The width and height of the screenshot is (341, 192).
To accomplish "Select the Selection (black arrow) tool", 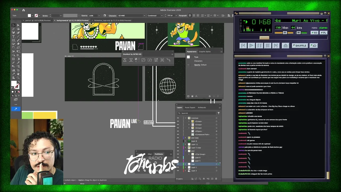I will pos(13,25).
